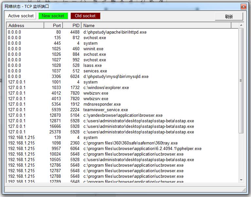Image resolution: width=251 pixels, height=197 pixels.
Task: Select the wininit.exe row
Action: coord(122,49)
